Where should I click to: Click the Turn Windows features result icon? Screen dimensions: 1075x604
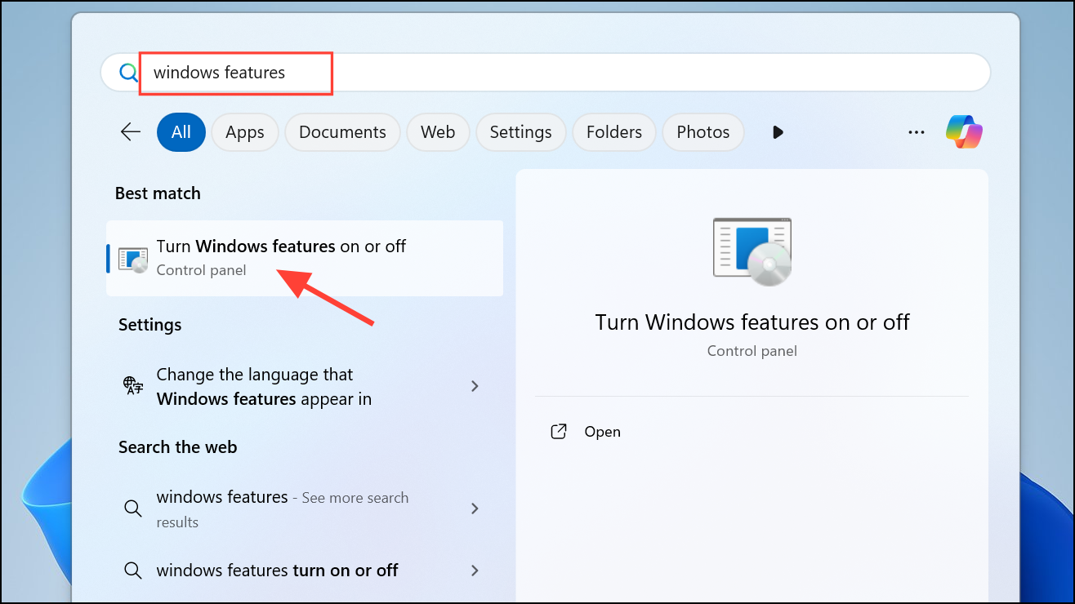pyautogui.click(x=132, y=259)
